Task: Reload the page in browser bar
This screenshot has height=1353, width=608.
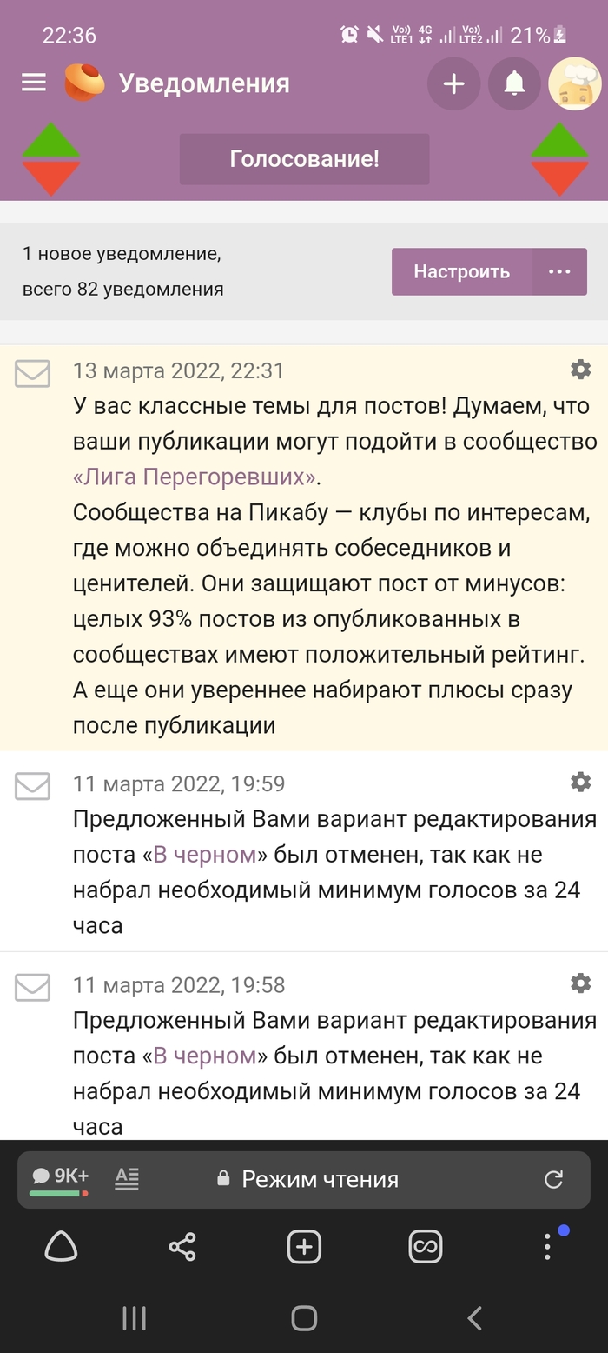Action: pyautogui.click(x=553, y=1179)
